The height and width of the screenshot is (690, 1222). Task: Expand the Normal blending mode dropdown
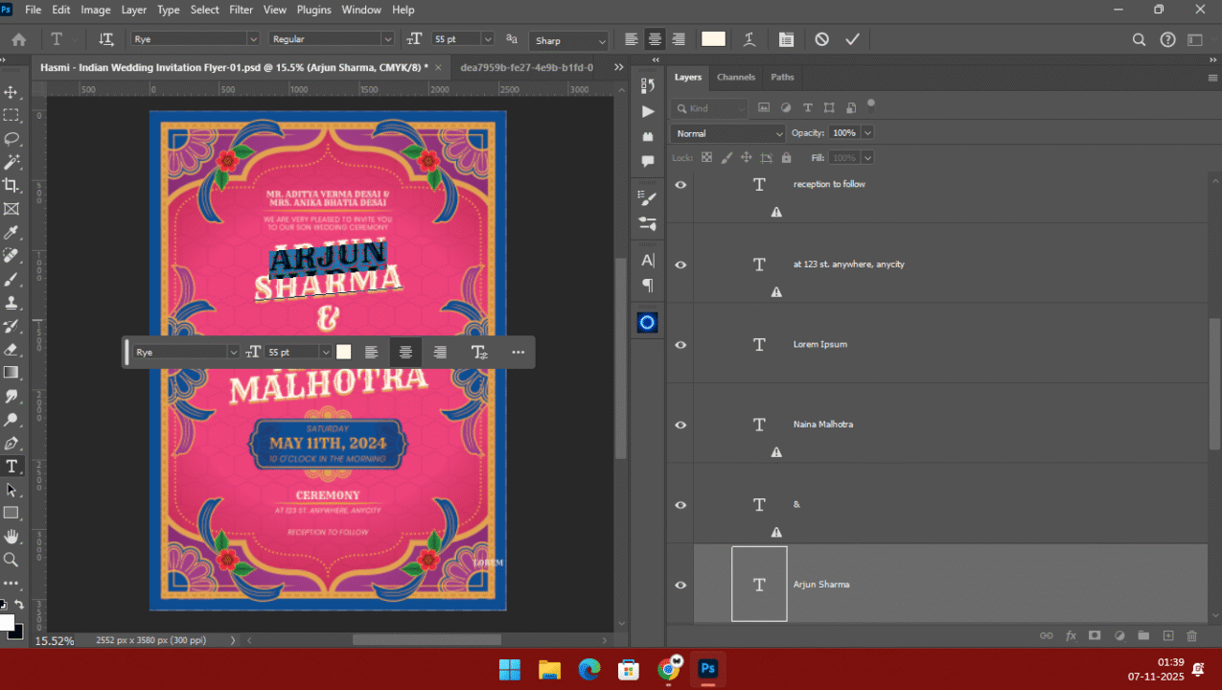pyautogui.click(x=728, y=133)
